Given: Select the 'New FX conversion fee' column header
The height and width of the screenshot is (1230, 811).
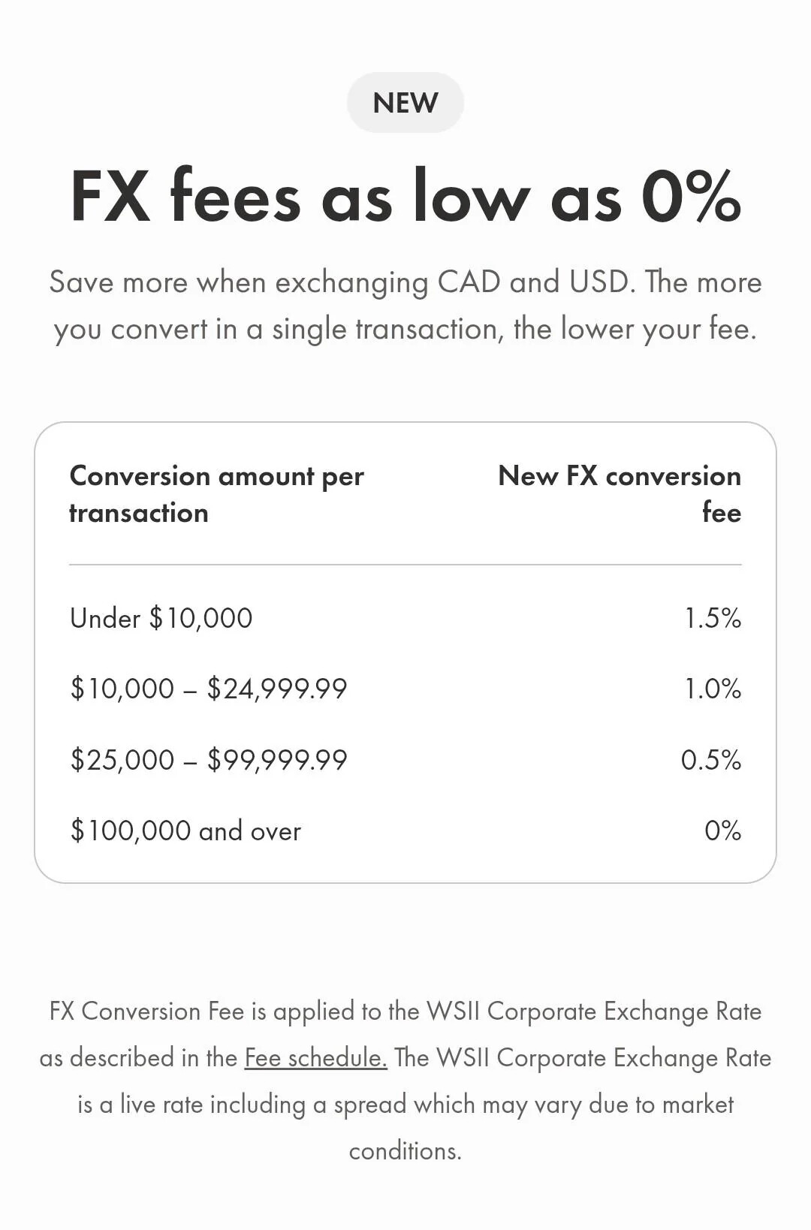Looking at the screenshot, I should click(620, 494).
